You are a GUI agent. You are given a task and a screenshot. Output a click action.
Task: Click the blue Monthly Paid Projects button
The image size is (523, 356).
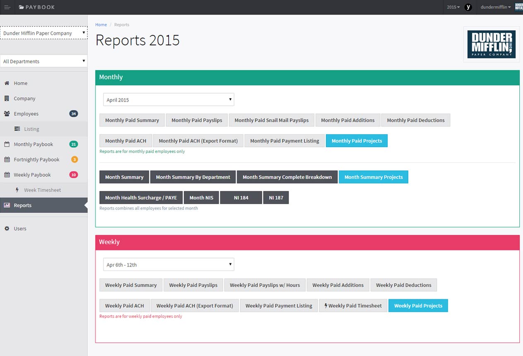(x=357, y=141)
